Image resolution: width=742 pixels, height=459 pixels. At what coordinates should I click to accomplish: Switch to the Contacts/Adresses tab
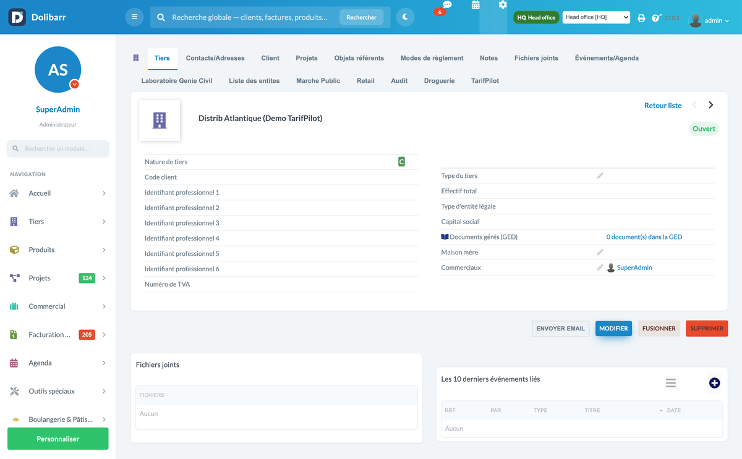click(x=215, y=58)
